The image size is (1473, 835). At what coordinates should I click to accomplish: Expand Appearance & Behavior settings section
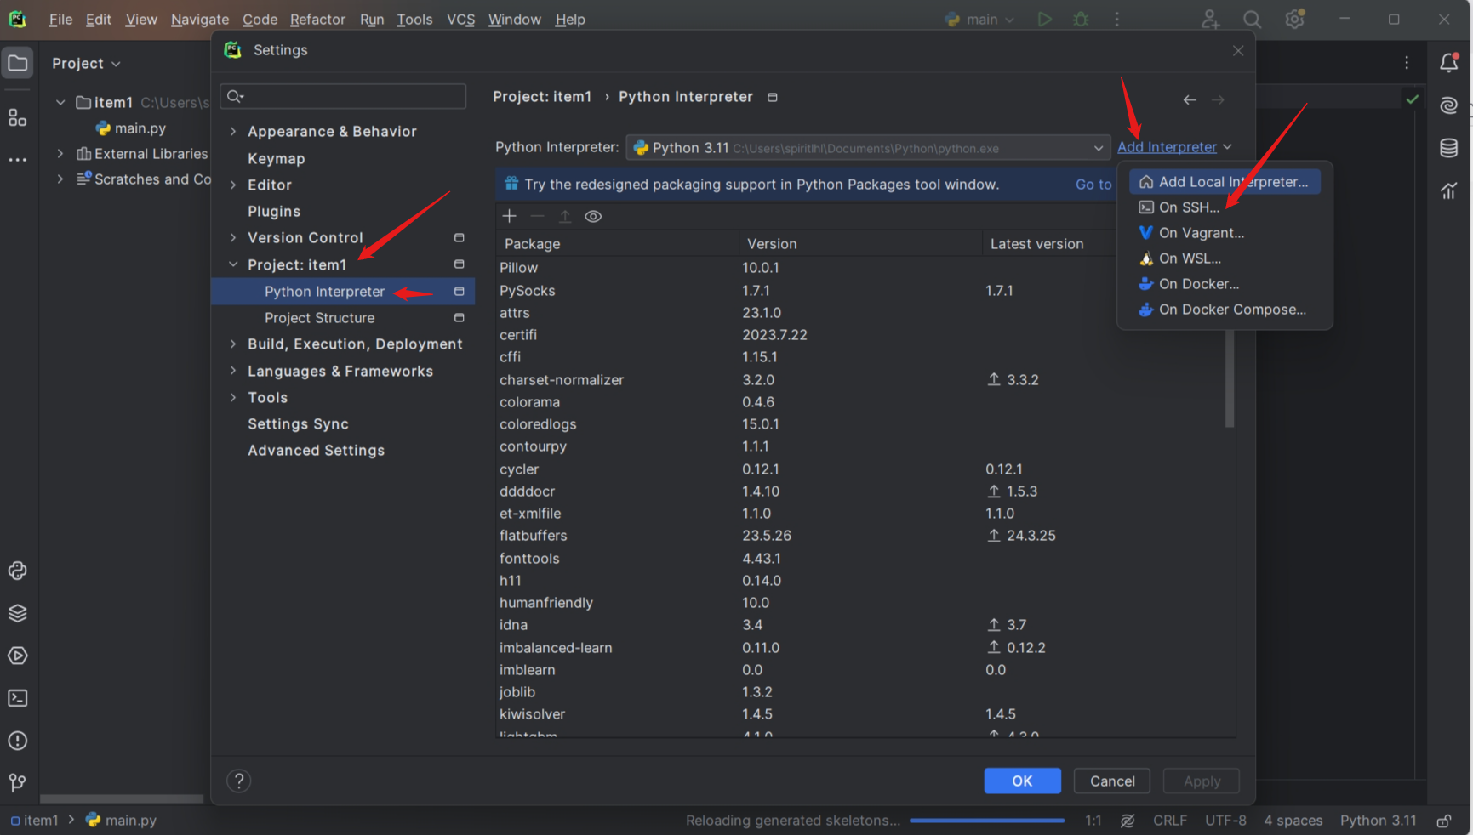point(233,131)
